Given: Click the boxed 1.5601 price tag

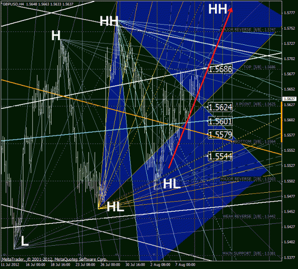Looking at the screenshot, I should [220, 121].
